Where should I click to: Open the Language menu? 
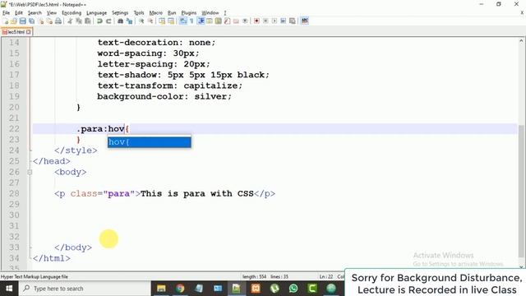pyautogui.click(x=97, y=13)
